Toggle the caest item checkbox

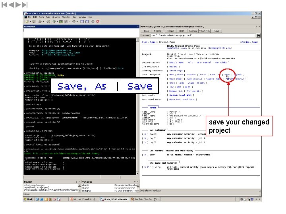click(145, 134)
